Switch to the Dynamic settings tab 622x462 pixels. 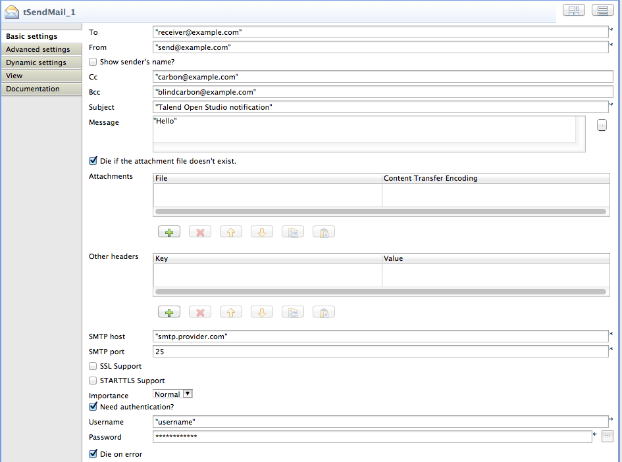pyautogui.click(x=36, y=62)
